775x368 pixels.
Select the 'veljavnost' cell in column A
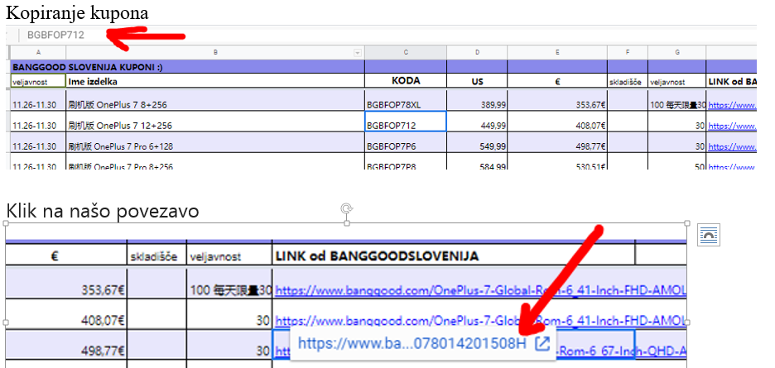pyautogui.click(x=38, y=82)
